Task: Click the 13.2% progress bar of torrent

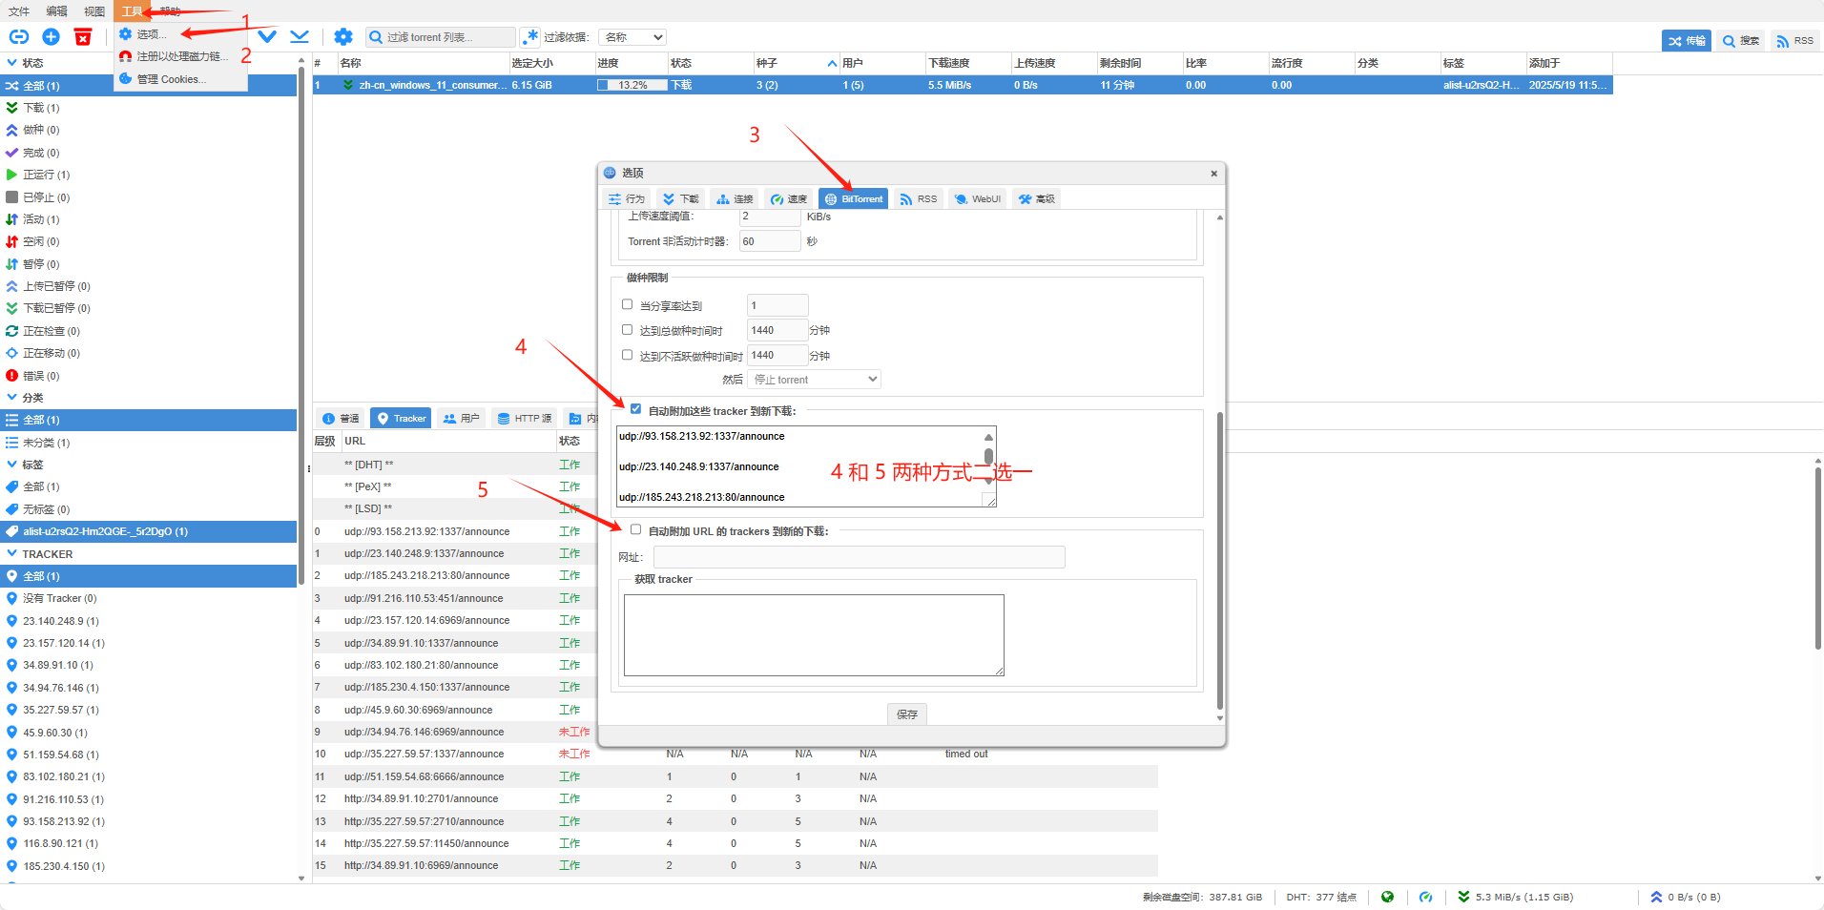Action: click(x=632, y=85)
